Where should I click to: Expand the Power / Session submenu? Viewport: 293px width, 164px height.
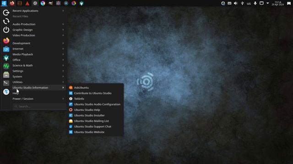[x=38, y=99]
